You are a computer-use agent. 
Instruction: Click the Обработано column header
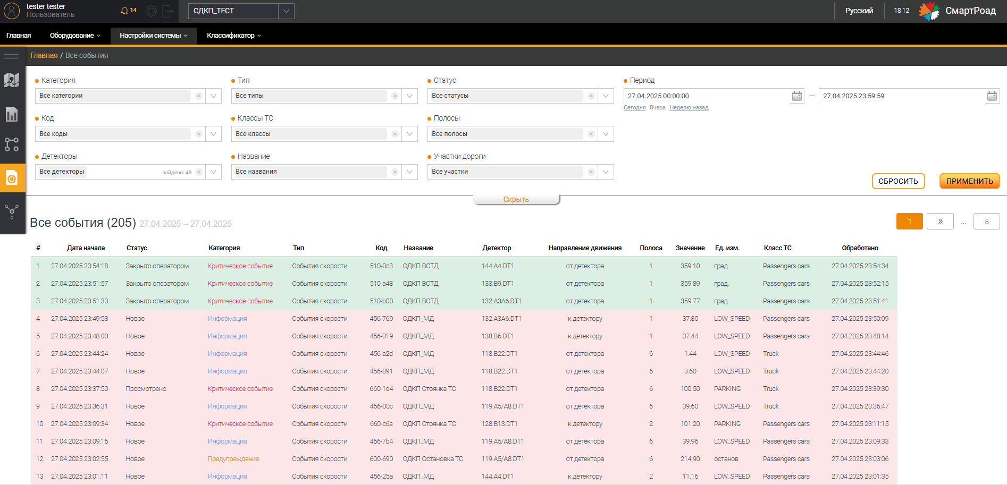coord(860,248)
